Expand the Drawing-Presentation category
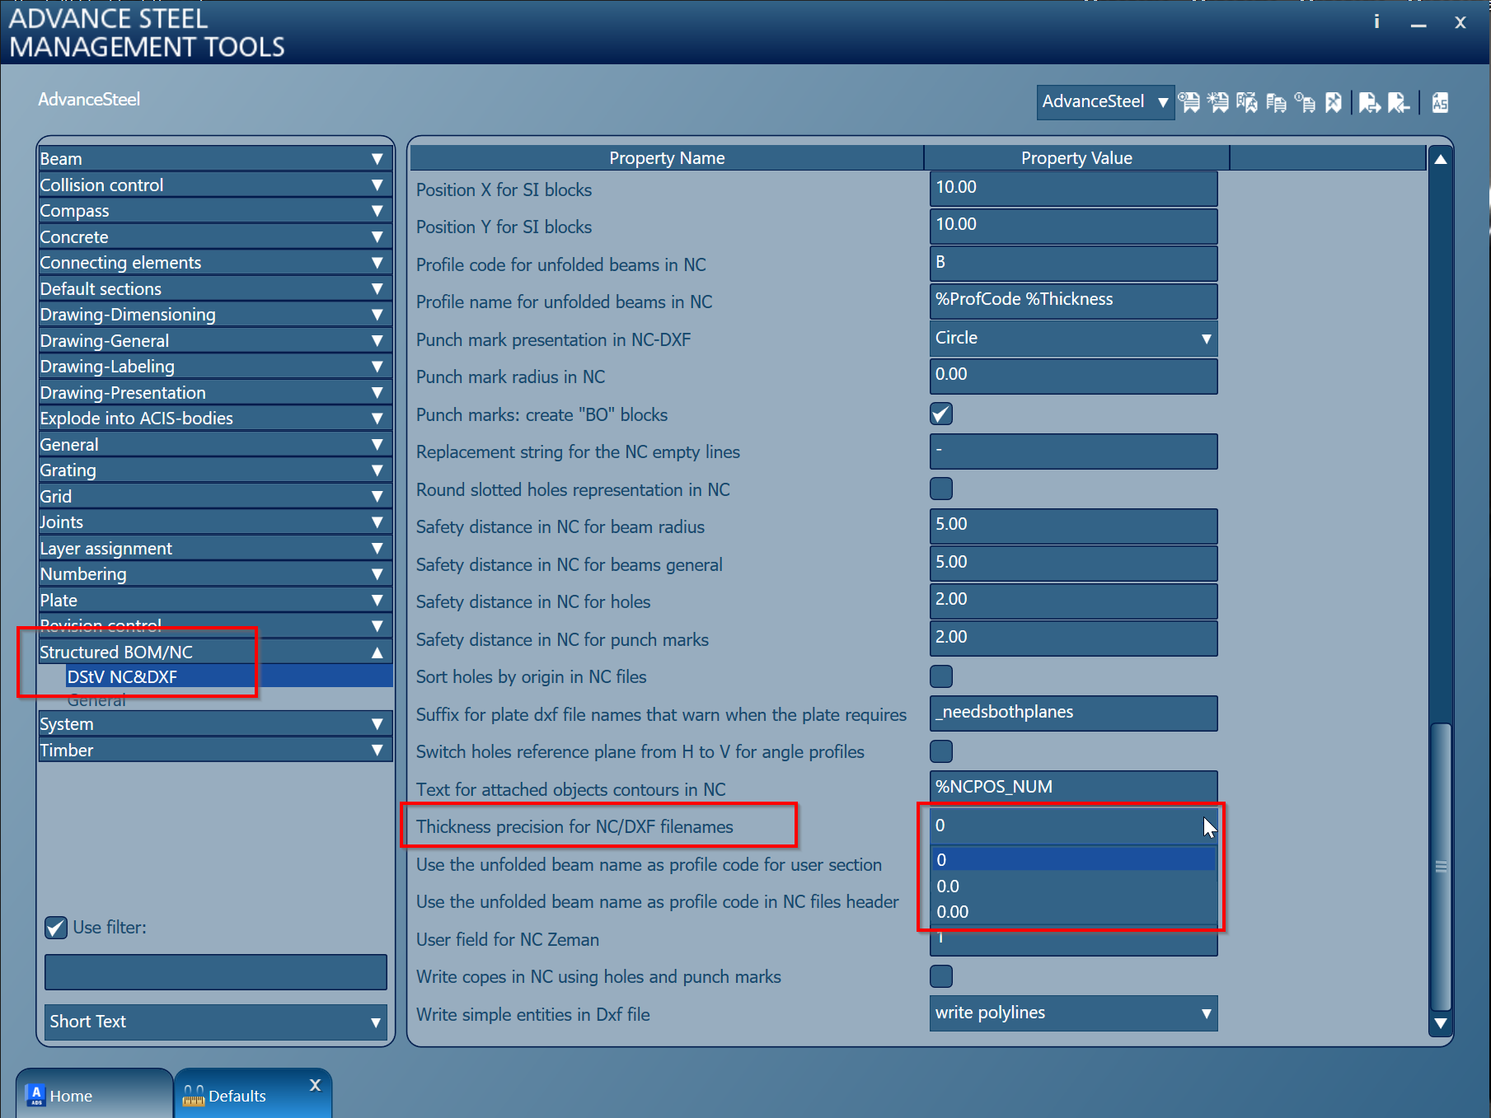This screenshot has width=1491, height=1118. pyautogui.click(x=214, y=392)
